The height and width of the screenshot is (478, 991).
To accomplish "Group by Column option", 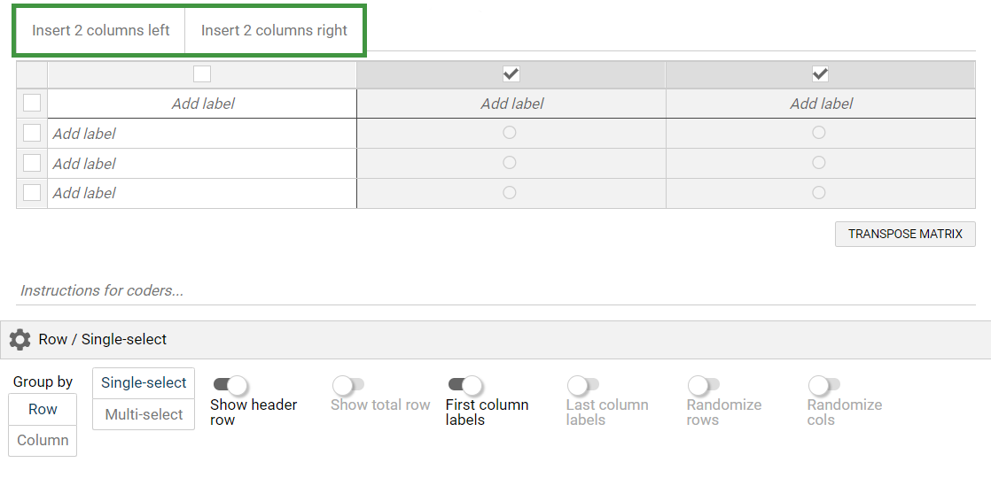I will [43, 440].
